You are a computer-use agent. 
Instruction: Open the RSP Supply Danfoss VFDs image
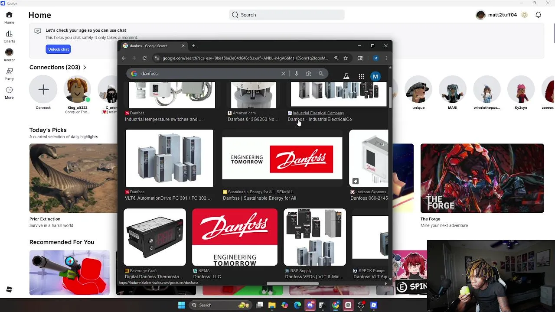pos(315,237)
